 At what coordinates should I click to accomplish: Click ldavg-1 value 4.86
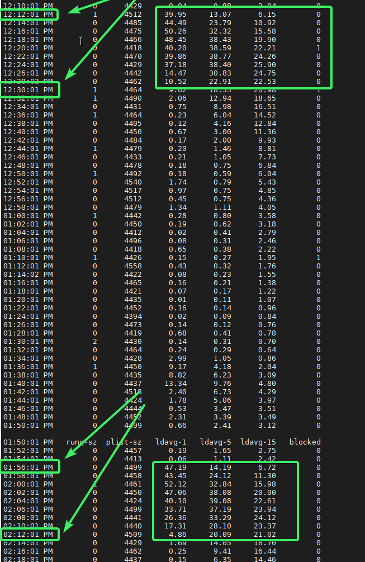(178, 535)
